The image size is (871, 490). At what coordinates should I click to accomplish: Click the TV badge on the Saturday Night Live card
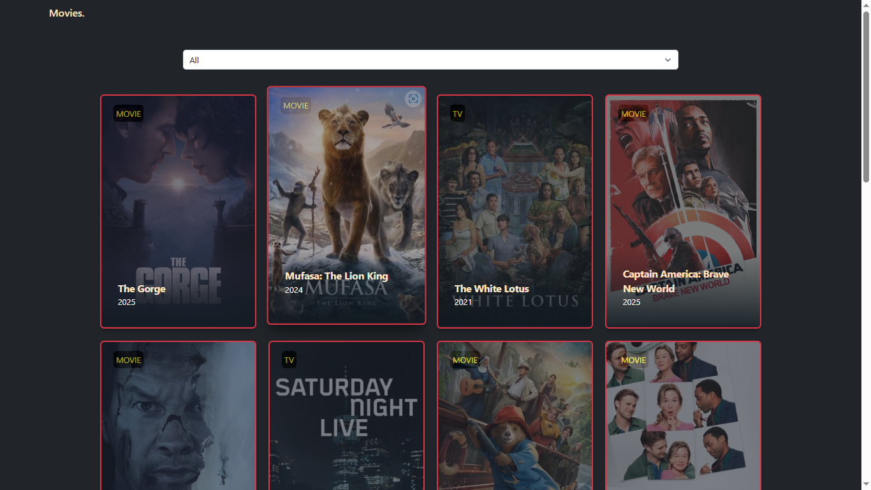[x=289, y=360]
